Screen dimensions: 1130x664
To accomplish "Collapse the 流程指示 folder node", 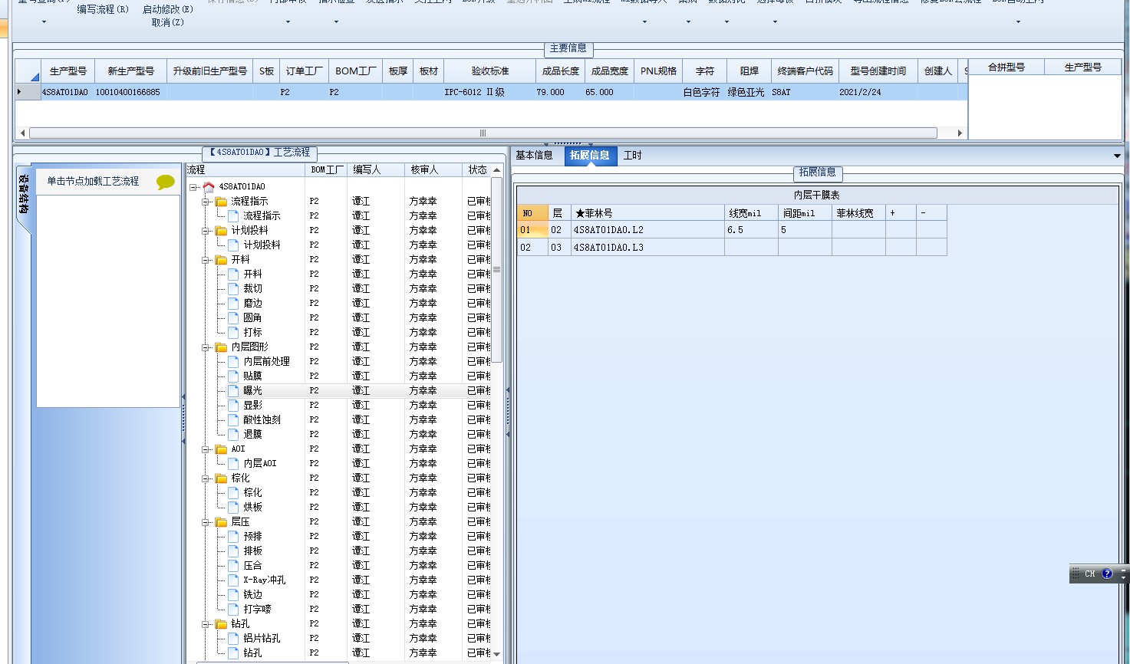I will [x=206, y=202].
